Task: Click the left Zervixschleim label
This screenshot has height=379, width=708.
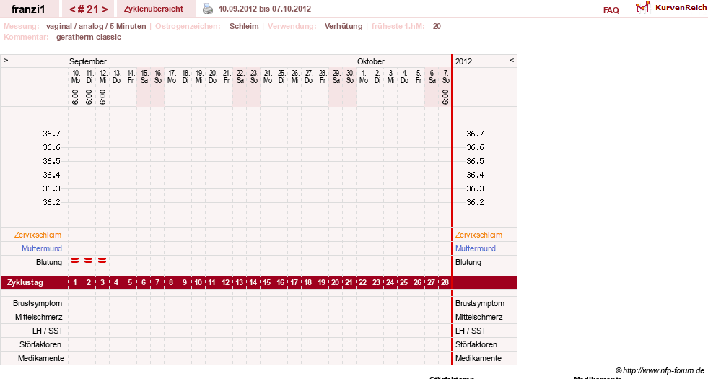Action: (x=38, y=235)
